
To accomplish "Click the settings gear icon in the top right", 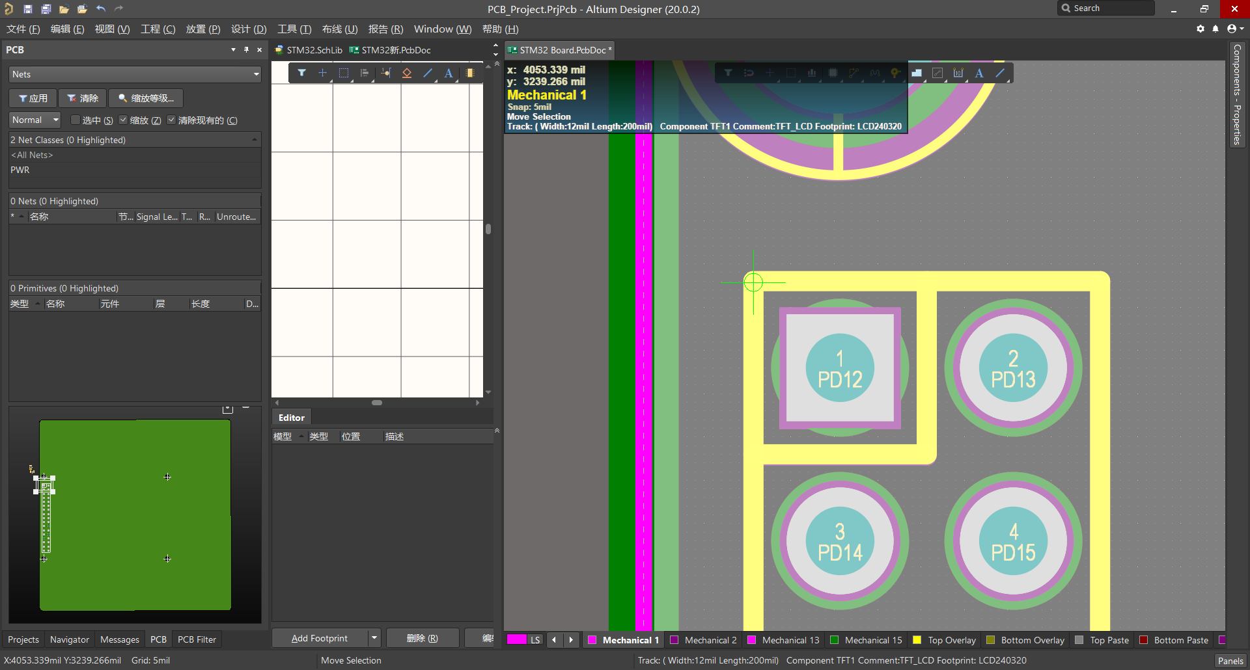I will [x=1201, y=29].
